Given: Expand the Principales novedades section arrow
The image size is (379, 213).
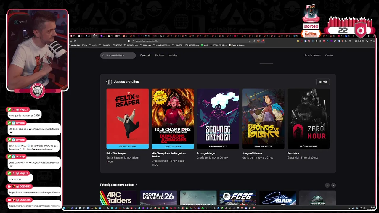Looking at the screenshot, I should (x=136, y=185).
